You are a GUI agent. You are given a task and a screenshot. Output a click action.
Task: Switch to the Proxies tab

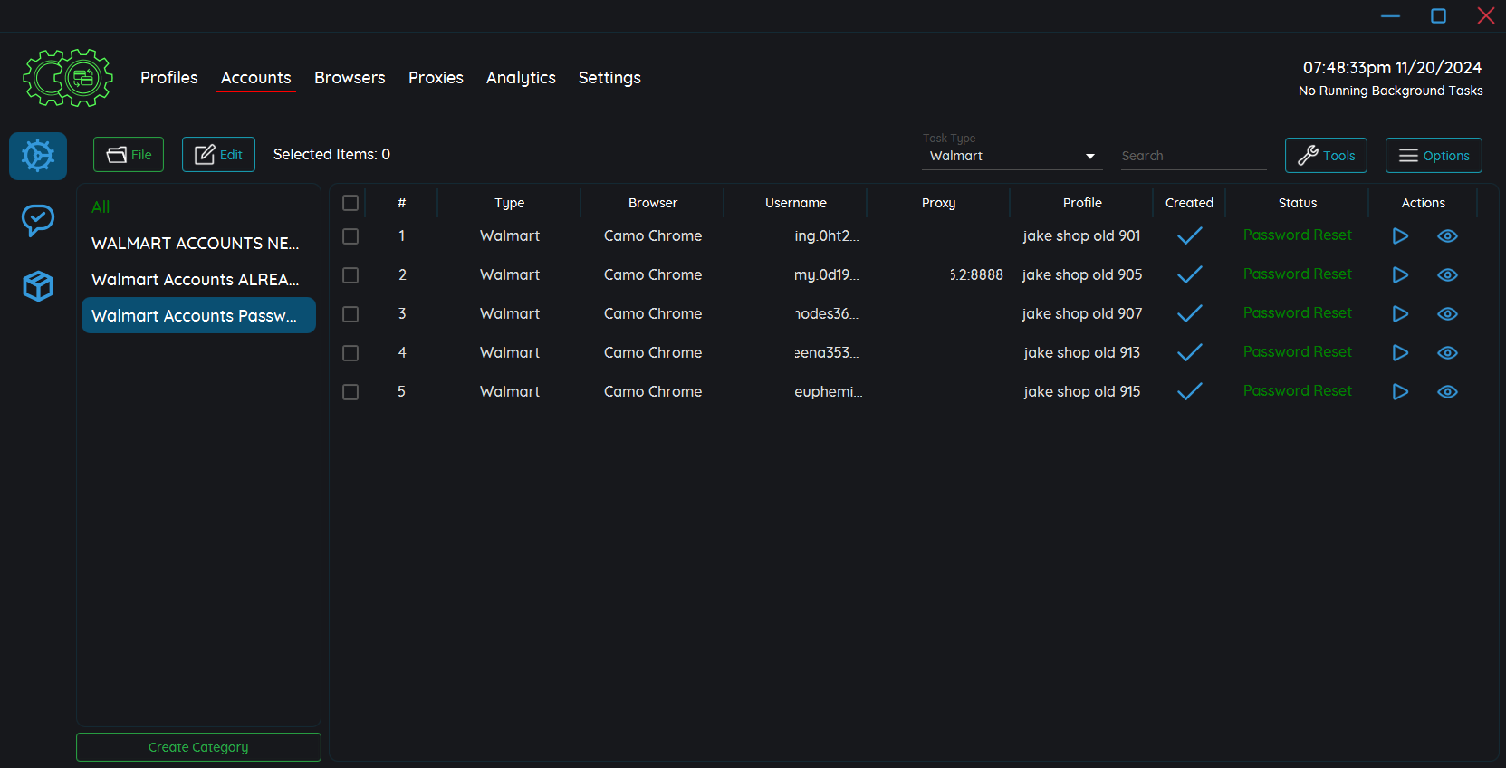436,78
